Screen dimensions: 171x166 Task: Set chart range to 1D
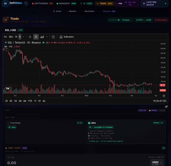7,101
